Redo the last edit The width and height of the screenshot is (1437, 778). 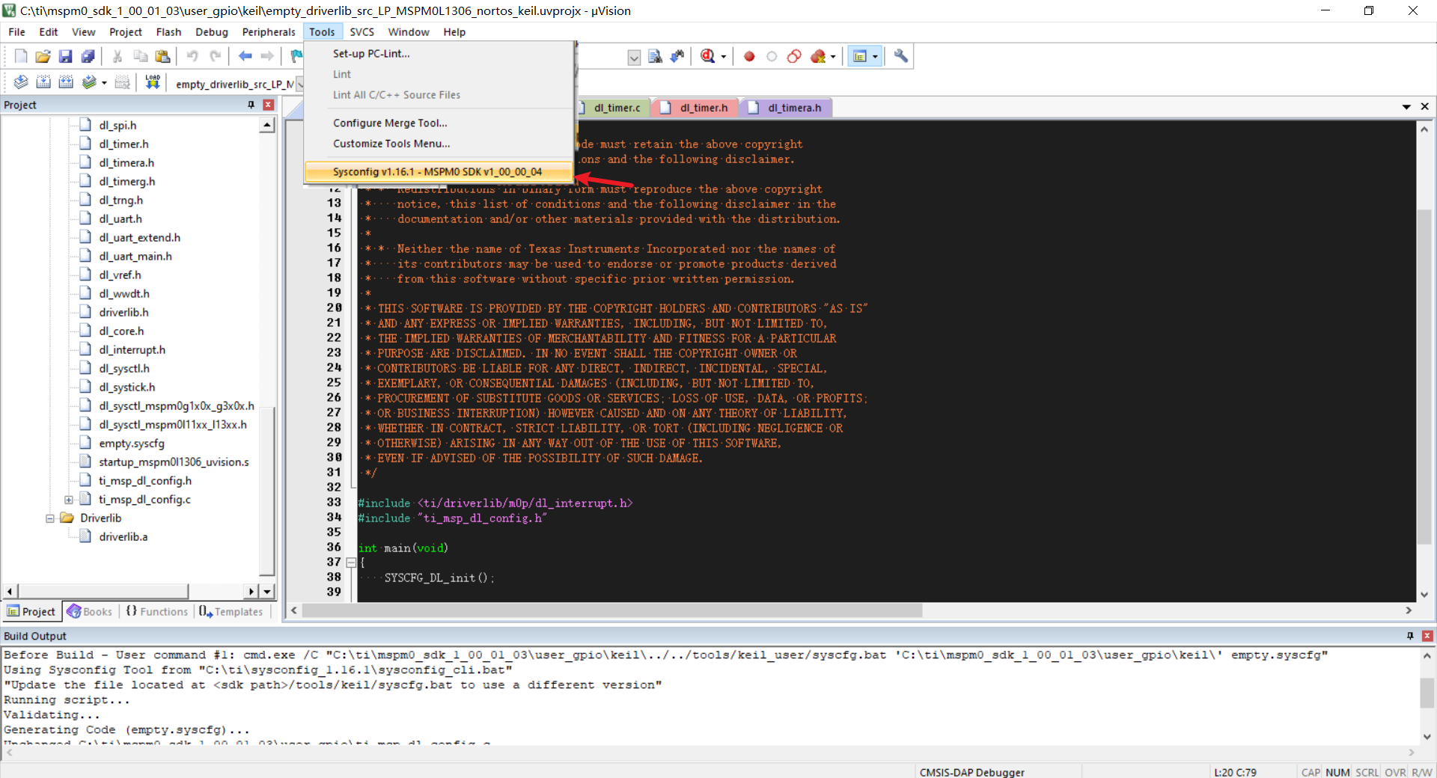pyautogui.click(x=215, y=56)
